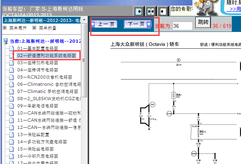Click the page icon beside 13—保险丝配置
Screen dimensions: 241x164
(12, 134)
